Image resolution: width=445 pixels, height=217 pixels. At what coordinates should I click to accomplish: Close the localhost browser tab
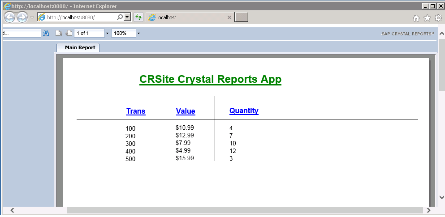pyautogui.click(x=229, y=17)
